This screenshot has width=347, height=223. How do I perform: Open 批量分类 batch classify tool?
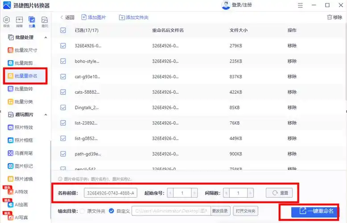click(x=21, y=102)
